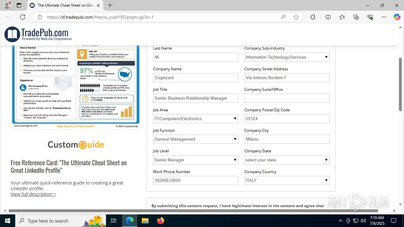Open File Explorer from taskbar
The width and height of the screenshot is (404, 227).
(x=145, y=221)
